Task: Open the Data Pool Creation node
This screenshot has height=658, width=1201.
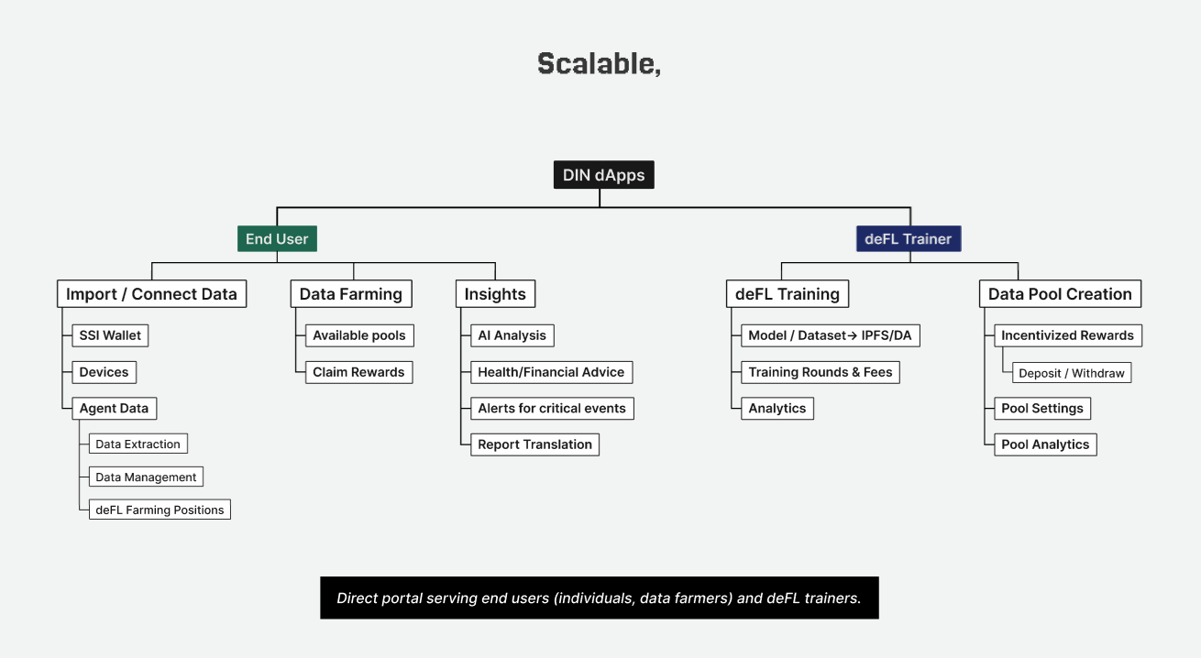Action: click(1060, 294)
